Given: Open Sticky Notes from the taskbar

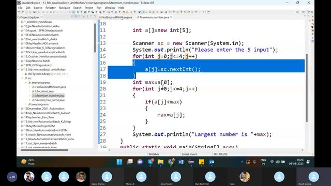Looking at the screenshot, I should (201, 162).
